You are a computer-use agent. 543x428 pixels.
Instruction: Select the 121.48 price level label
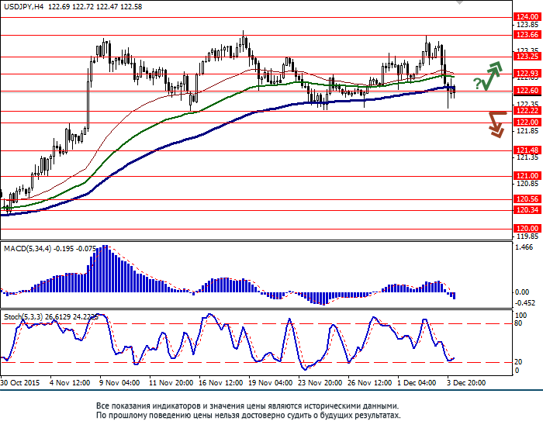point(527,150)
